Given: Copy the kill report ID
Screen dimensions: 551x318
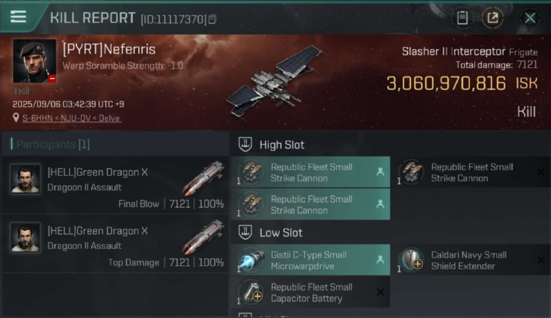Looking at the screenshot, I should [x=212, y=19].
